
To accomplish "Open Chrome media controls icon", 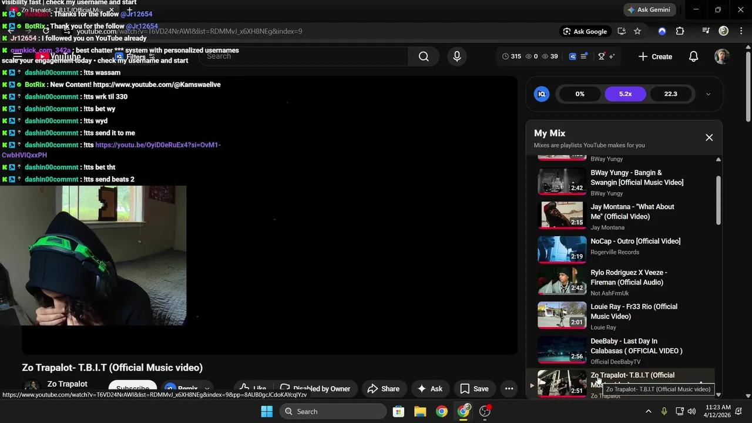I will pyautogui.click(x=706, y=31).
